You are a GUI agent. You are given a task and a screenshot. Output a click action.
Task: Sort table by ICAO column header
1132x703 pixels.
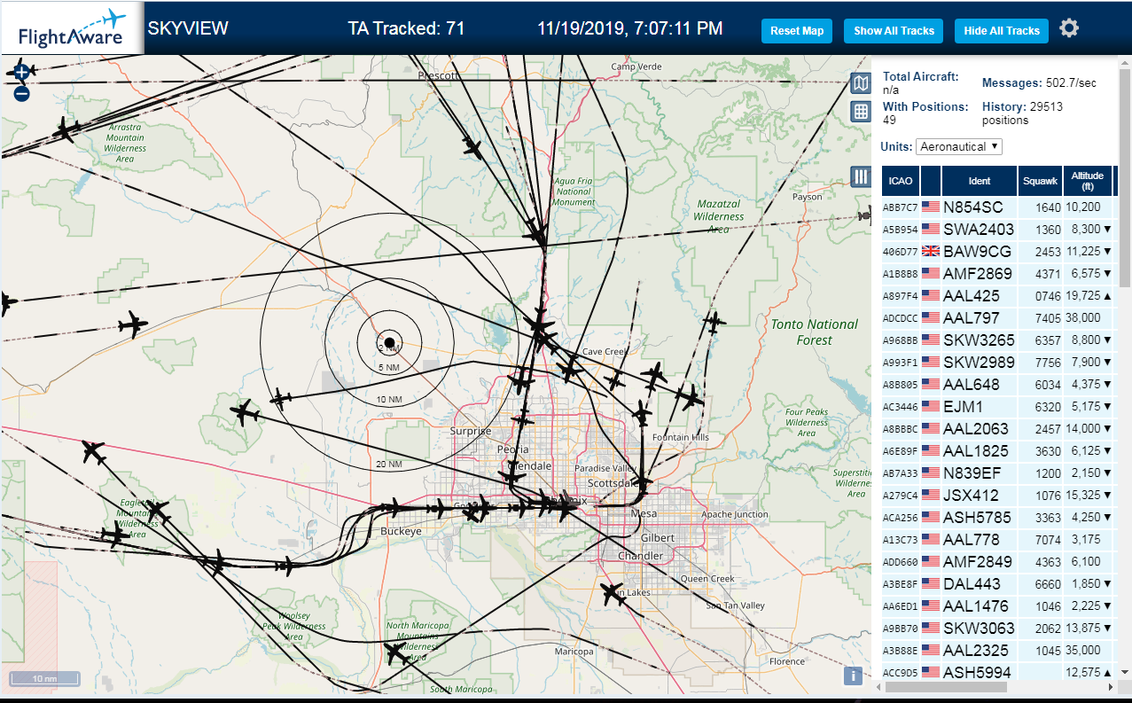(x=900, y=181)
